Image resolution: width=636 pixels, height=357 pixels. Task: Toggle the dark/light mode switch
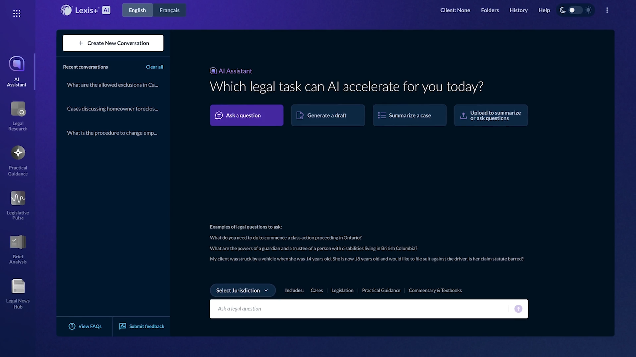click(x=575, y=10)
